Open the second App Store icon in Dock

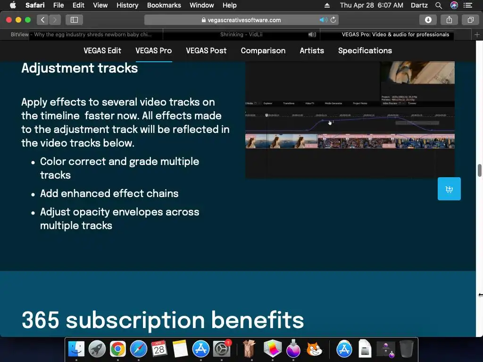click(x=344, y=349)
